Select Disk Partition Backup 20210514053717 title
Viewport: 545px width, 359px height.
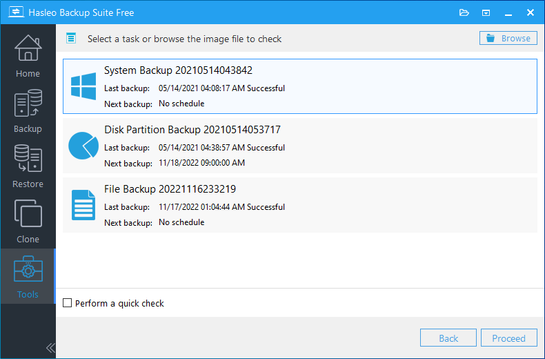(192, 130)
